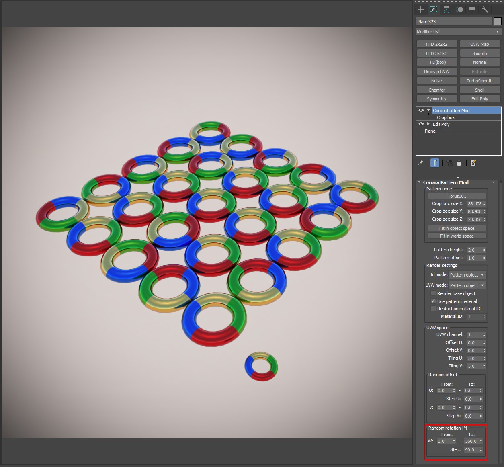Enable Restrict on material ID checkbox
This screenshot has height=467, width=504.
433,309
